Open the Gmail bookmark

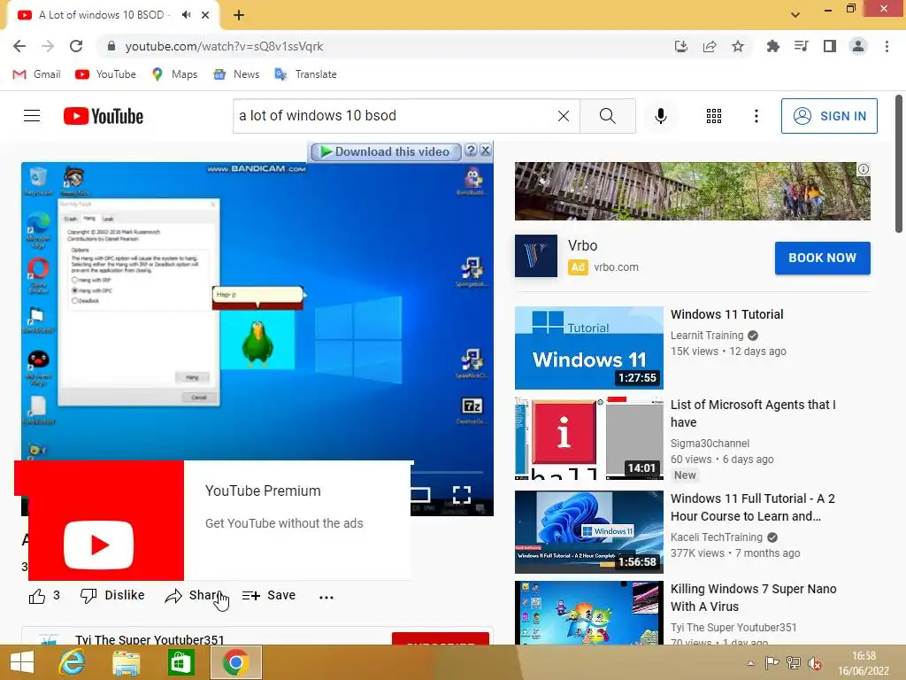[37, 74]
